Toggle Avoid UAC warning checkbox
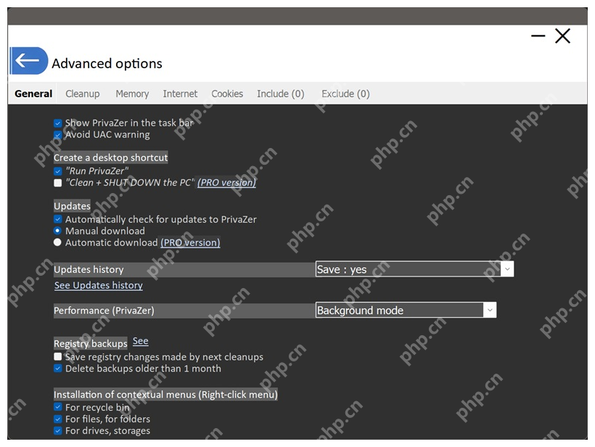This screenshot has width=595, height=447. point(57,135)
